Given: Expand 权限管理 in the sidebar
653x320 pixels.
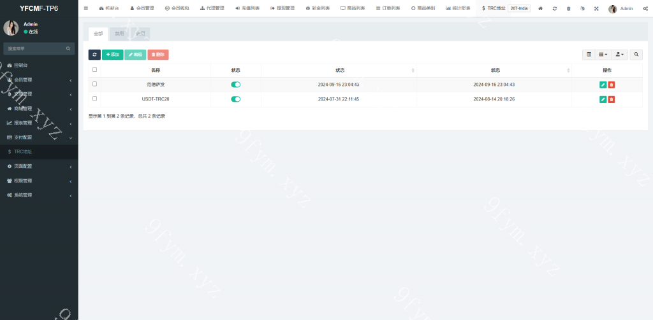Looking at the screenshot, I should pos(39,181).
